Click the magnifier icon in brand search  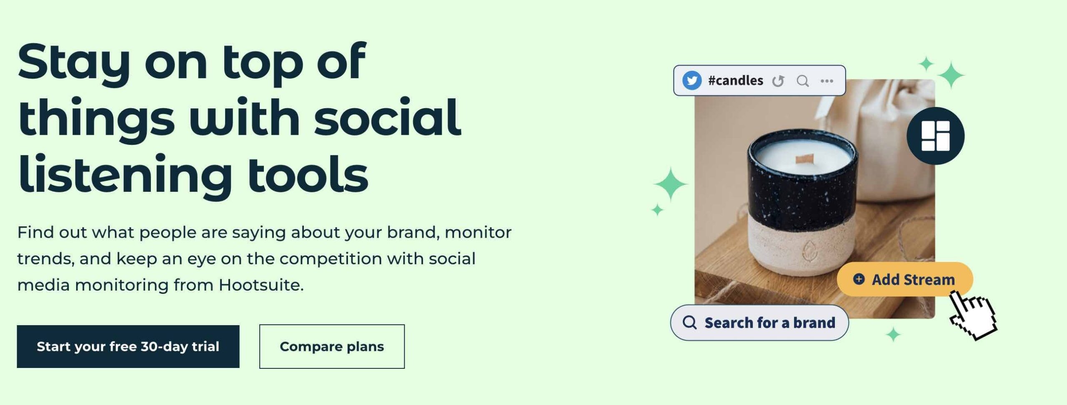tap(690, 323)
